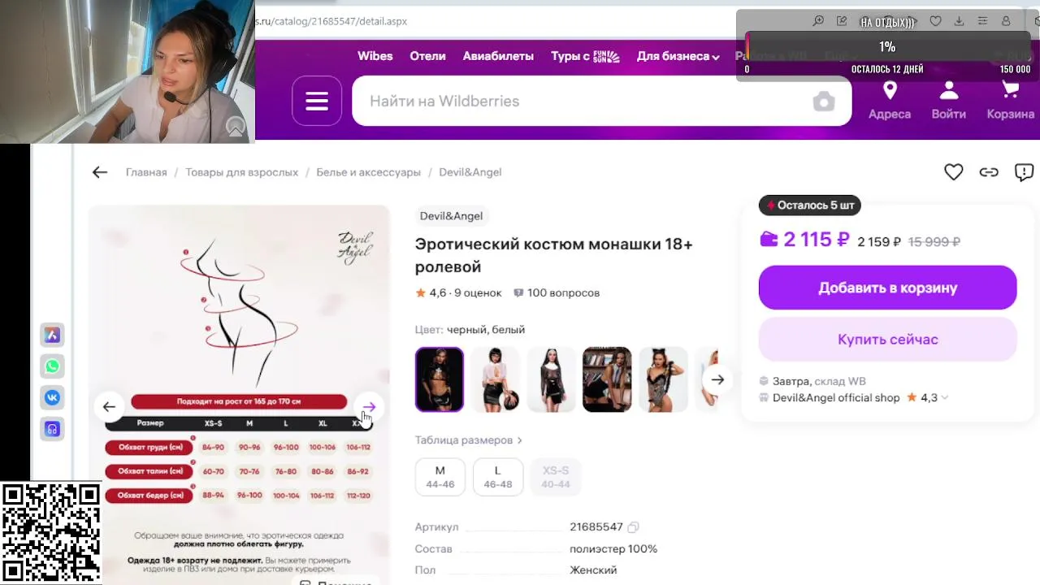1040x585 pixels.
Task: Click the Купить сейчас button
Action: pos(887,340)
